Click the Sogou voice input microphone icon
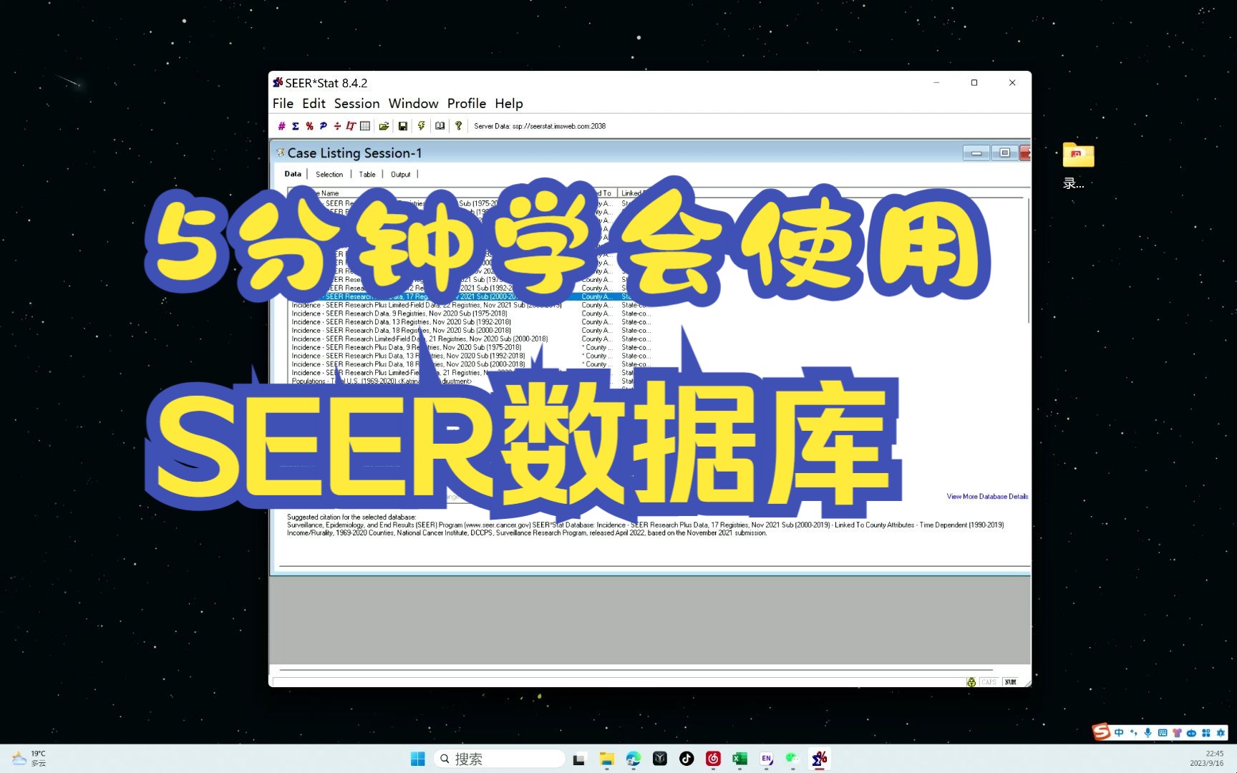 (1148, 732)
